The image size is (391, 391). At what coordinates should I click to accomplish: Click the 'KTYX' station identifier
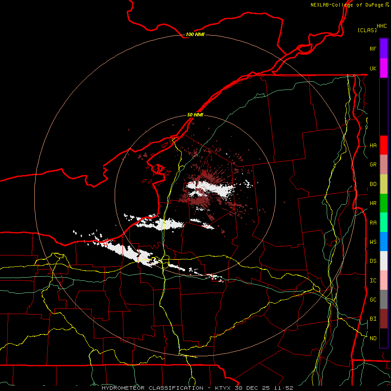pos(223,388)
